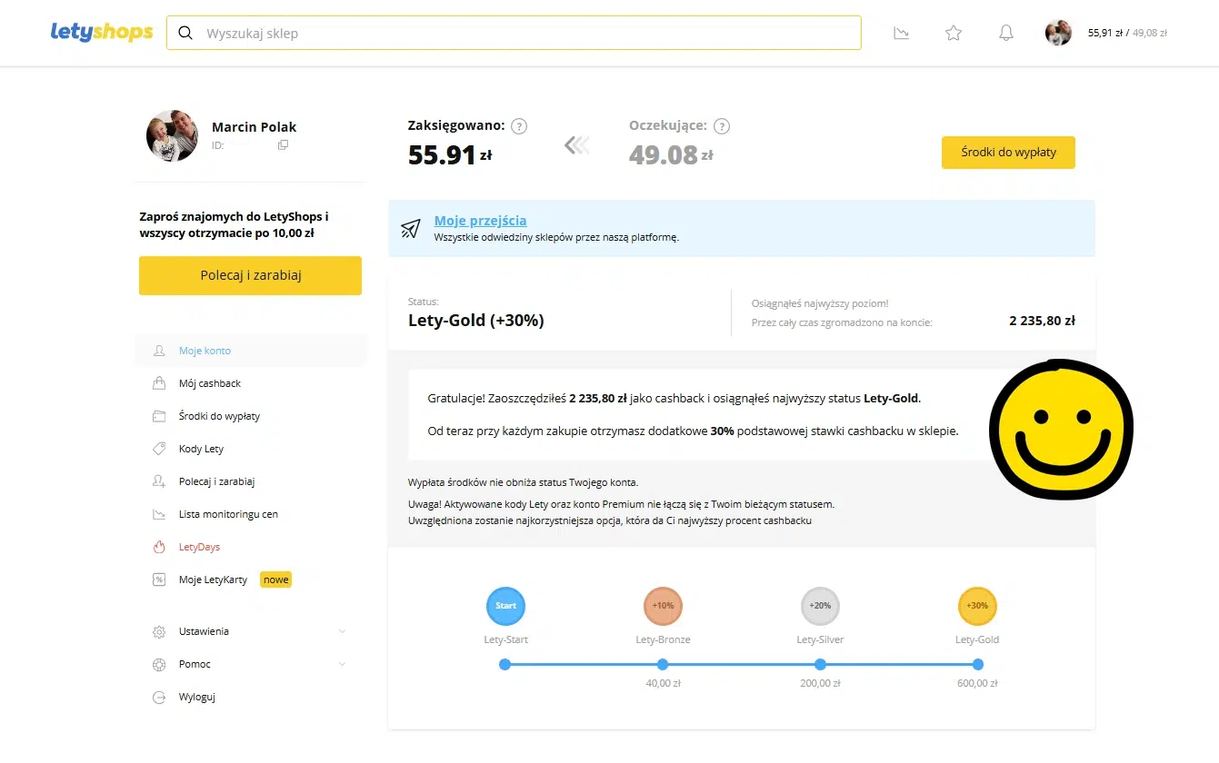Viewport: 1219px width, 763px height.
Task: Click the magnifier icon in search bar
Action: click(x=185, y=34)
